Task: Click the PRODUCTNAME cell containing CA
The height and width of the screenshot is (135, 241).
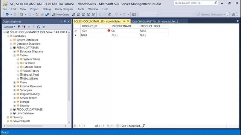Action: click(125, 31)
